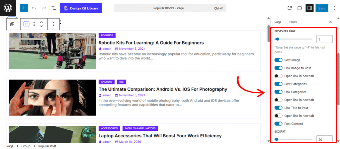The height and width of the screenshot is (149, 340).
Task: Open the document overview list icon
Action: coord(53,8)
